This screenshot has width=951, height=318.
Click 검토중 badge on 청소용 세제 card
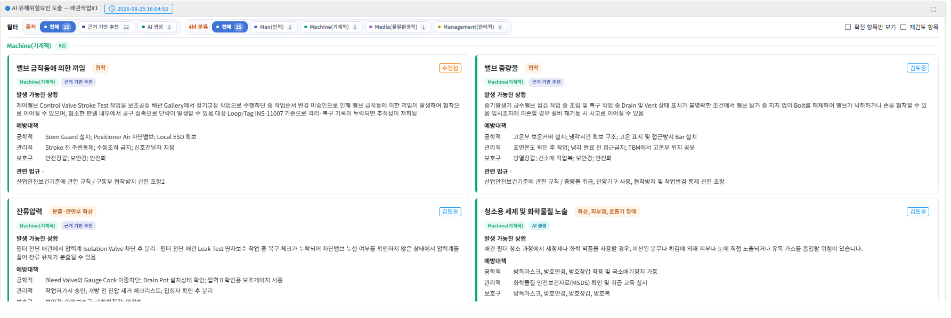click(917, 211)
